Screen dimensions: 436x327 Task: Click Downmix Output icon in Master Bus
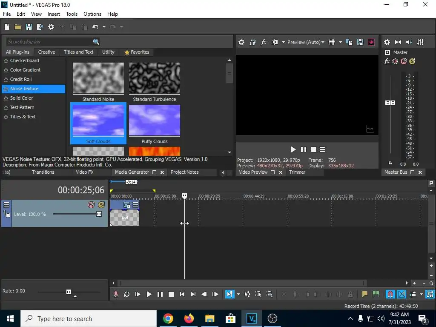pos(398,42)
